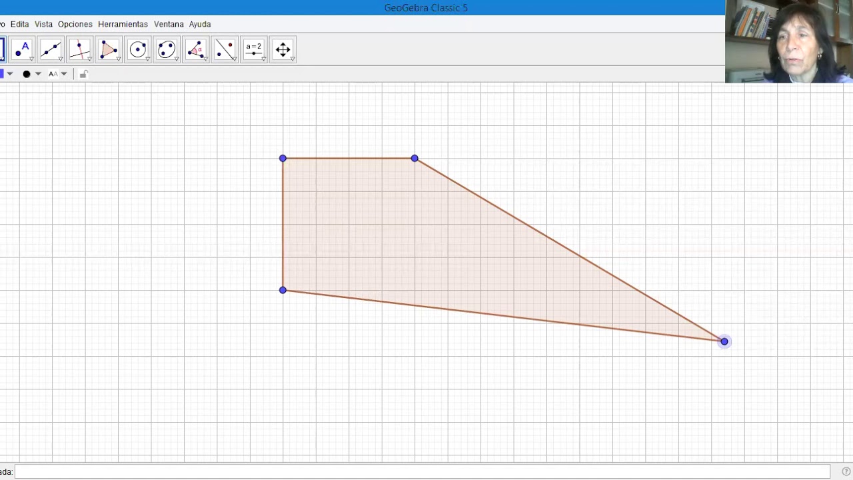Open the Edita menu
Viewport: 853px width, 480px height.
[19, 24]
